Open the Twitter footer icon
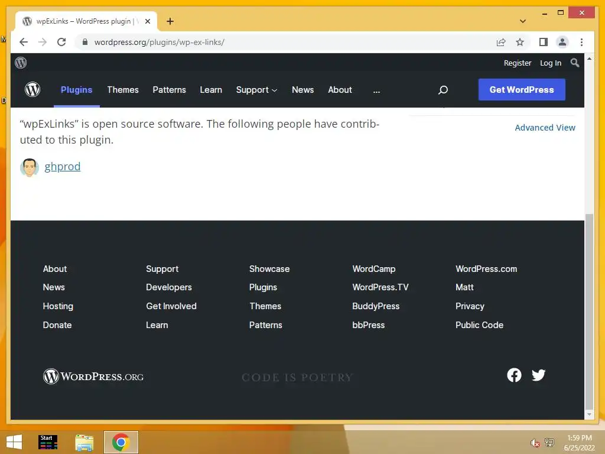This screenshot has width=605, height=454. [538, 375]
